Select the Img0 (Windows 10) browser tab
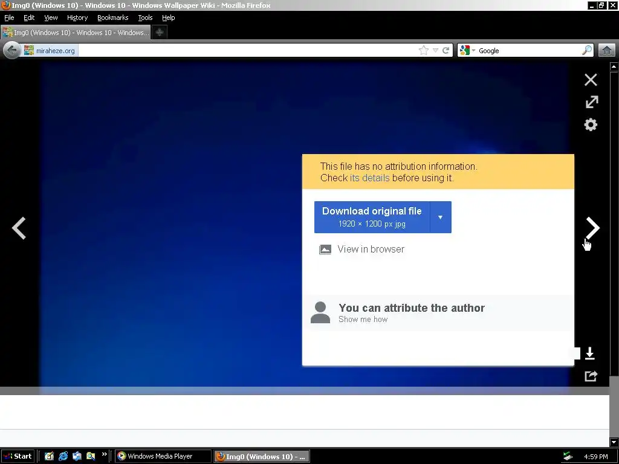This screenshot has height=464, width=619. coord(76,33)
